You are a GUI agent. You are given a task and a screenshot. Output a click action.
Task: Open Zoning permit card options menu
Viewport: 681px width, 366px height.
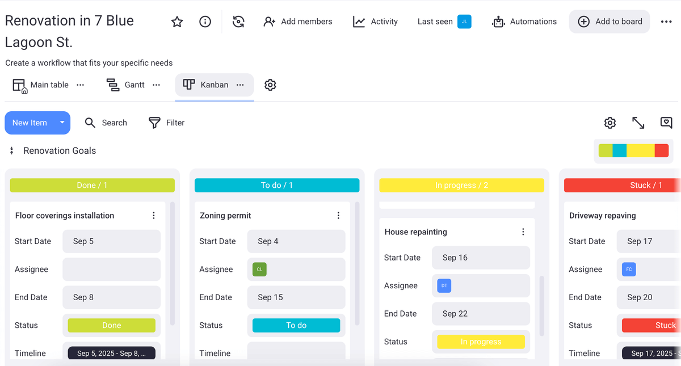[x=338, y=216]
